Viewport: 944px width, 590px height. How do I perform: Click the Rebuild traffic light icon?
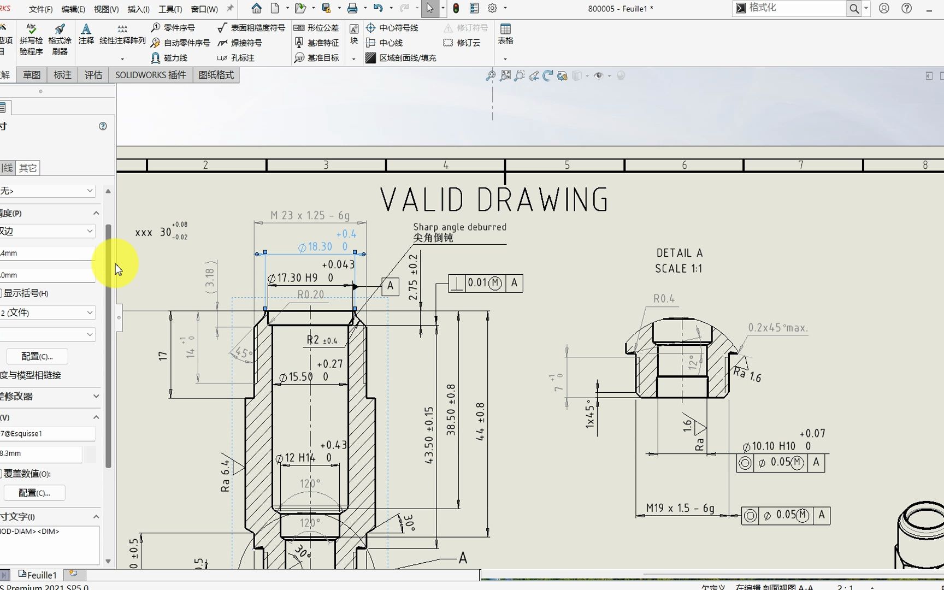[456, 8]
